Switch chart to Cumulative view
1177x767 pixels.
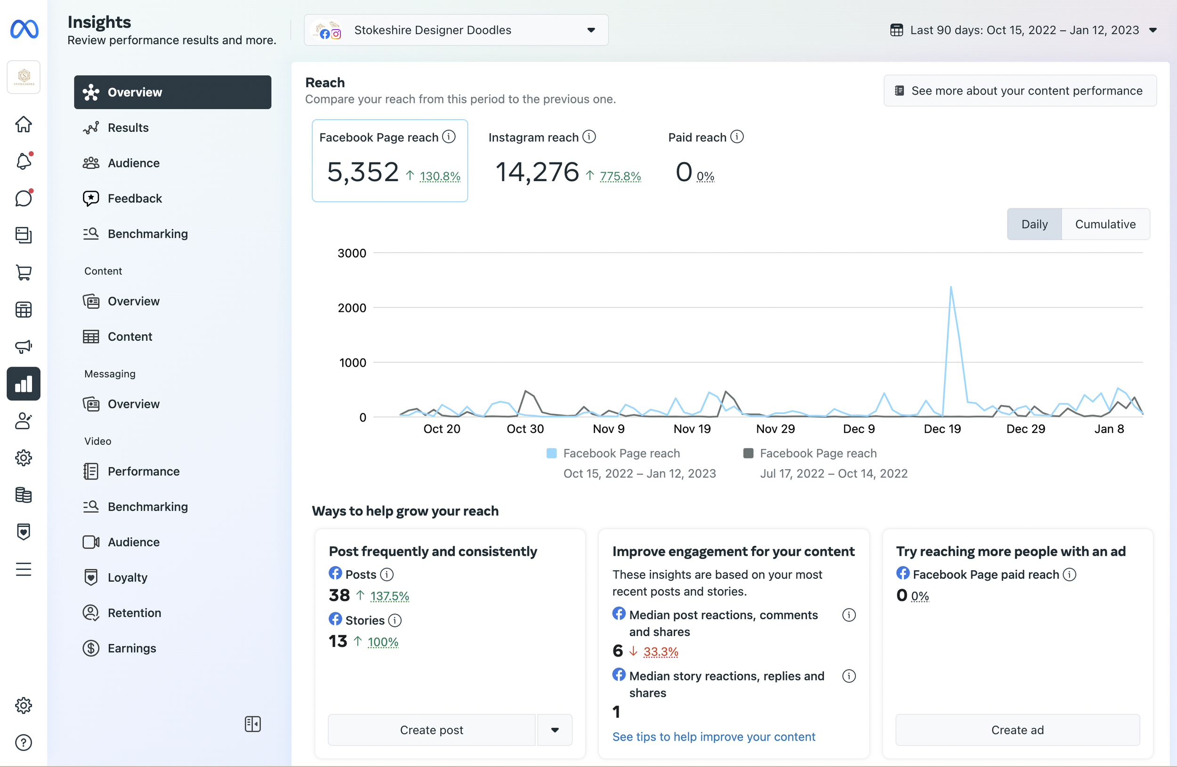(1105, 224)
